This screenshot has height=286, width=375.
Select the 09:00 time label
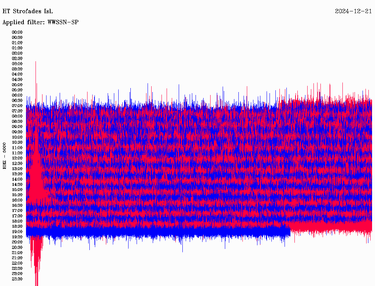(x=17, y=127)
